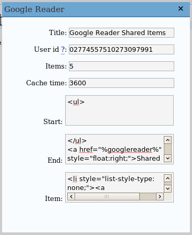Screen dimensions: 192x235
Task: Click the Title input field
Action: pos(122,32)
